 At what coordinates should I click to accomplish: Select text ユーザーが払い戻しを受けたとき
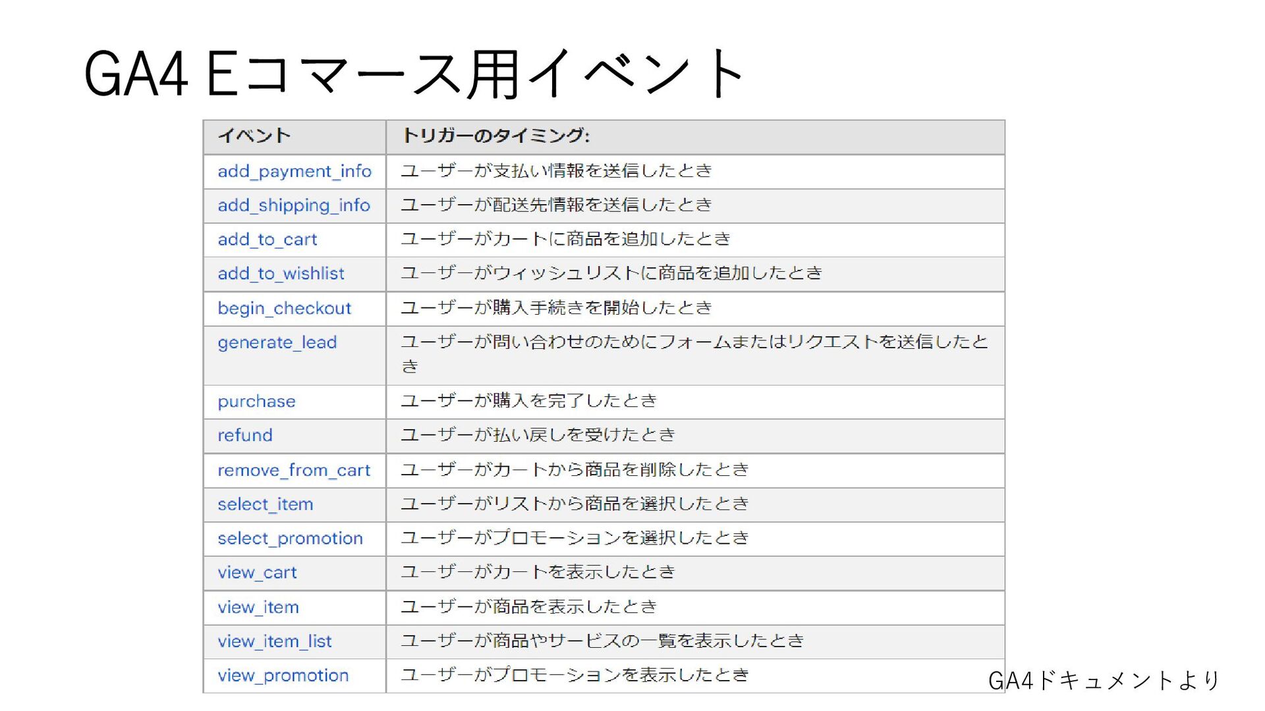click(538, 435)
